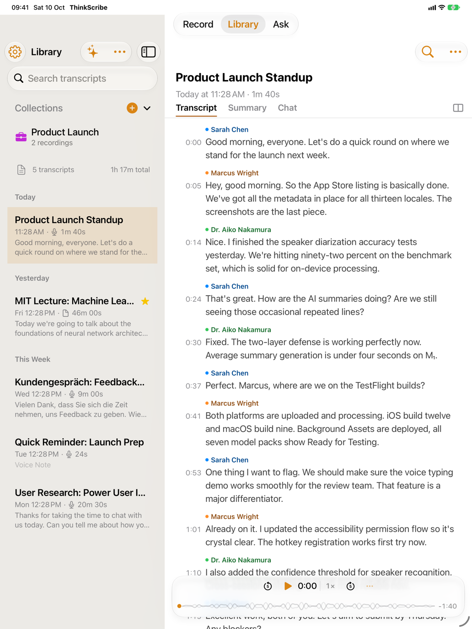Open transcript more options ellipsis

point(456,52)
